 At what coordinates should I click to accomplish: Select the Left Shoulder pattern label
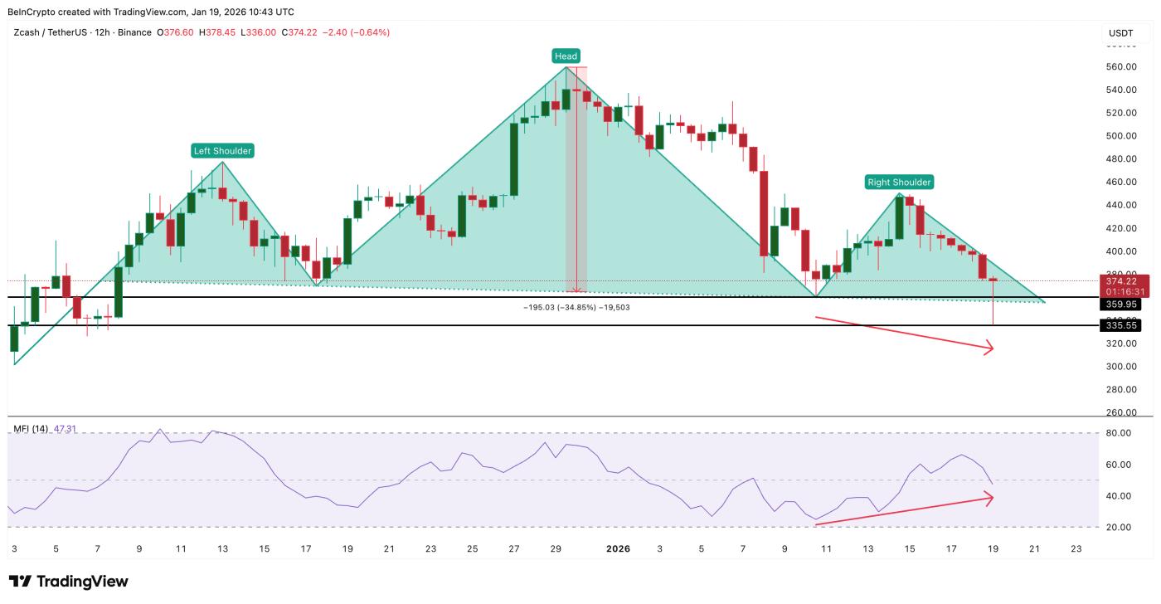coord(221,152)
